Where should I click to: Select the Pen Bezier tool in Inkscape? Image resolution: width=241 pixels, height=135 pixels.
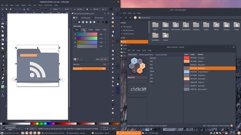click(3, 61)
